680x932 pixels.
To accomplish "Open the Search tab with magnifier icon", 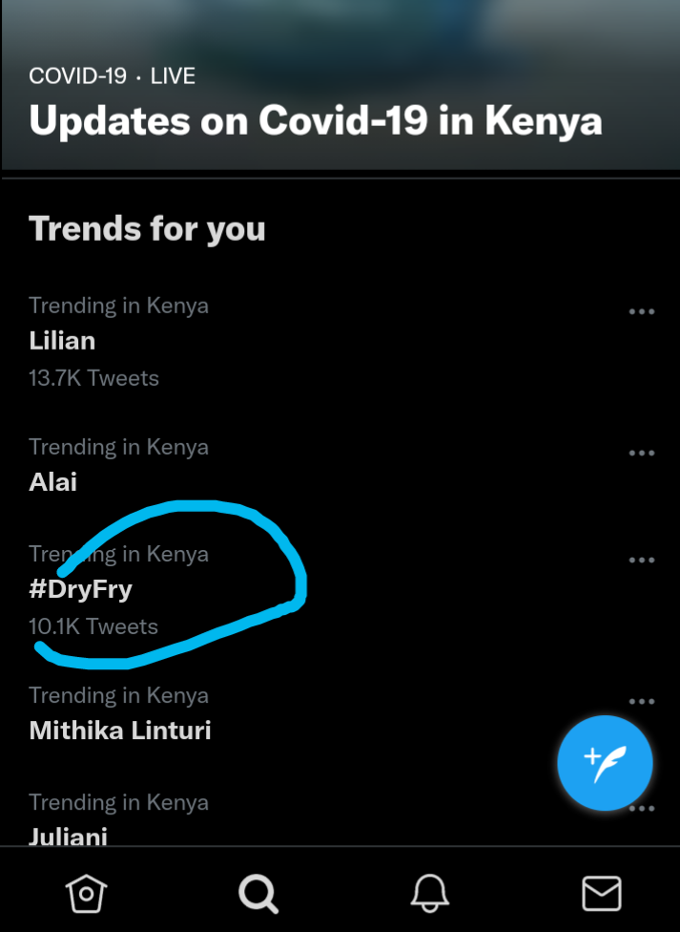I will point(258,894).
